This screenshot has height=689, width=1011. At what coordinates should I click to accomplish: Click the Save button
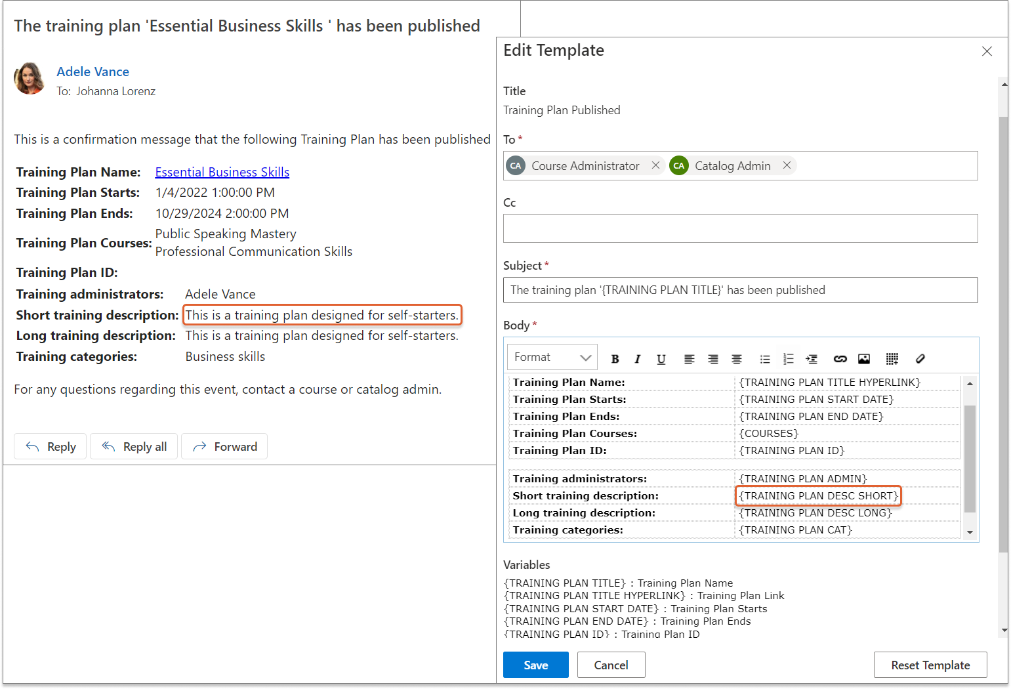(535, 665)
